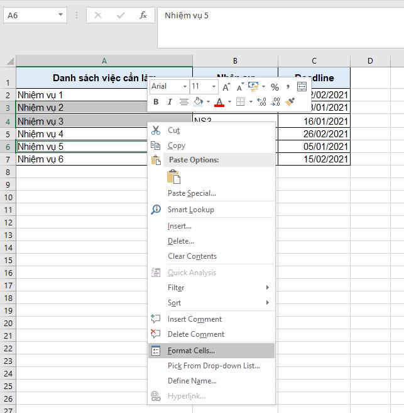
Task: Choose Format Cells... from context menu
Action: [191, 351]
